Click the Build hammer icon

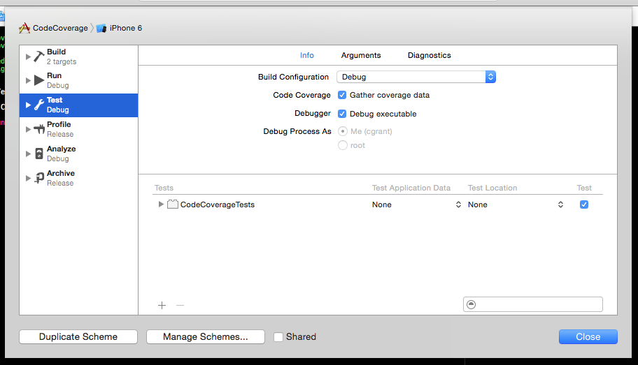[39, 57]
